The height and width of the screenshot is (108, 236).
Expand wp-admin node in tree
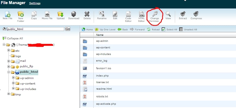click(13, 78)
